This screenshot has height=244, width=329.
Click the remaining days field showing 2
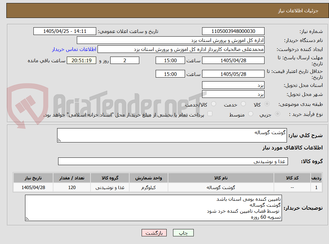coord(125,61)
